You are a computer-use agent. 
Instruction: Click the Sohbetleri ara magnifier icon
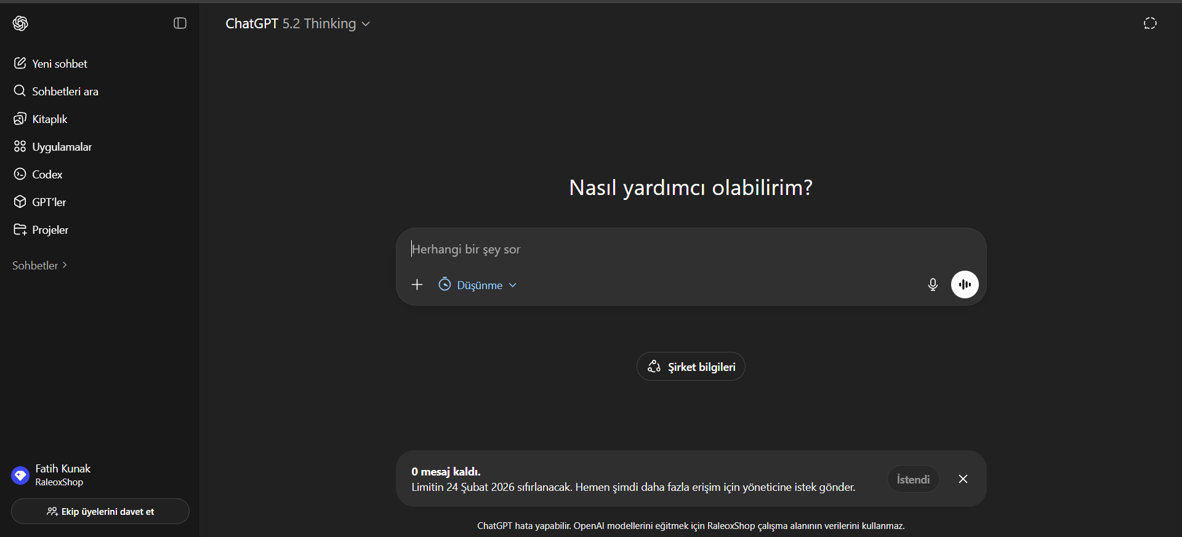coord(20,91)
